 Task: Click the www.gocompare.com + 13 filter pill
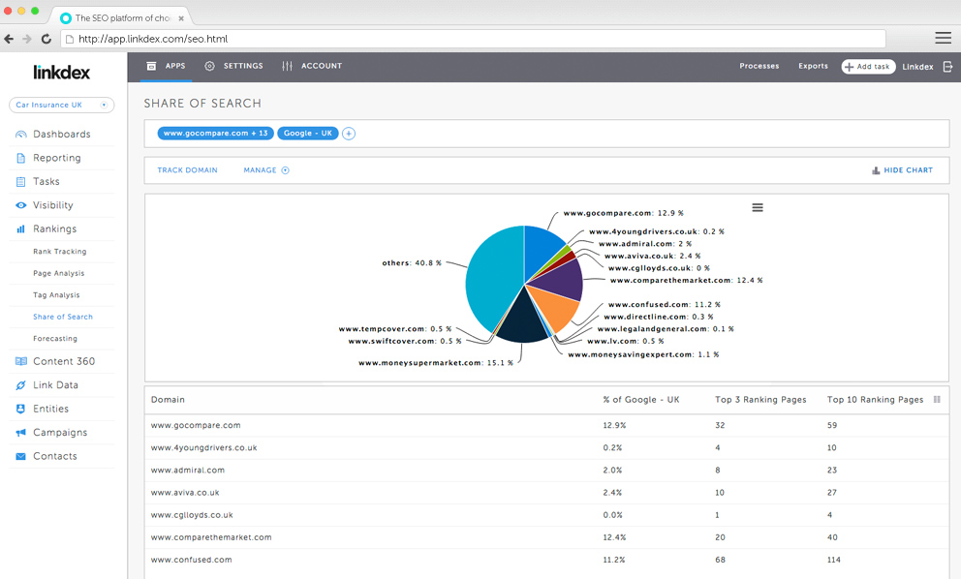pyautogui.click(x=216, y=133)
